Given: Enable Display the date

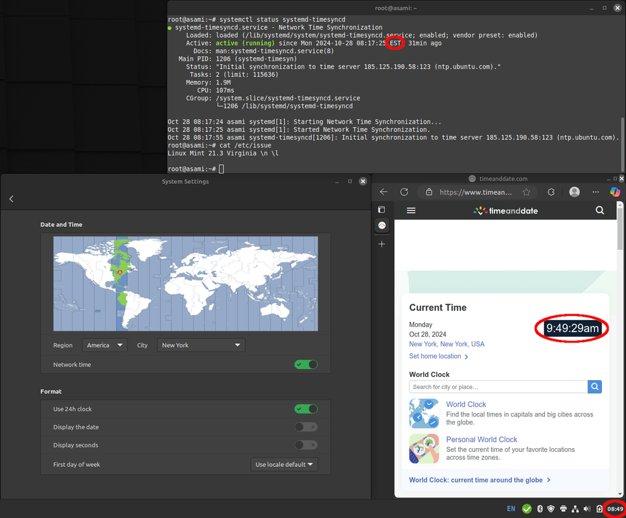Looking at the screenshot, I should point(305,427).
